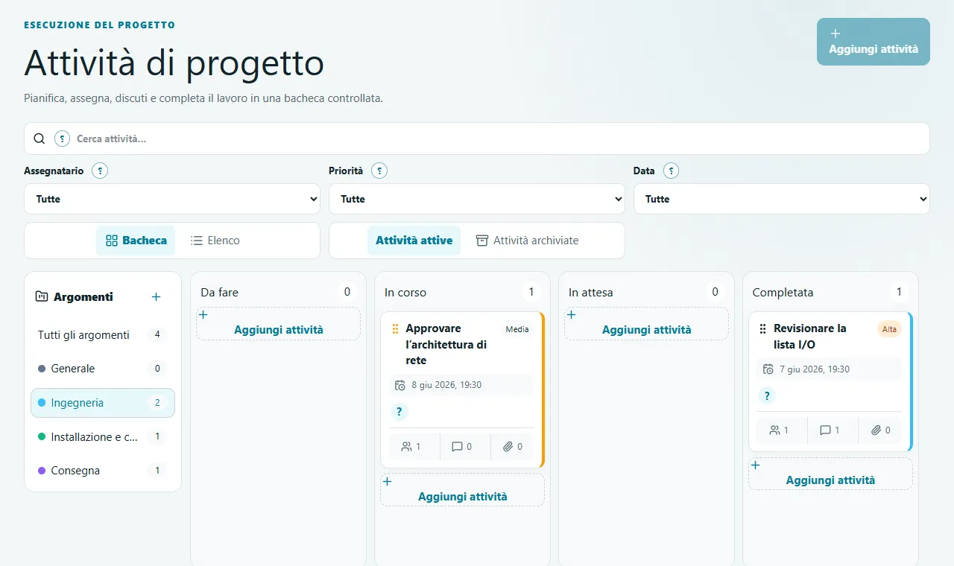Select the Ingegneria topic
Viewport: 954px width, 566px height.
pos(103,403)
